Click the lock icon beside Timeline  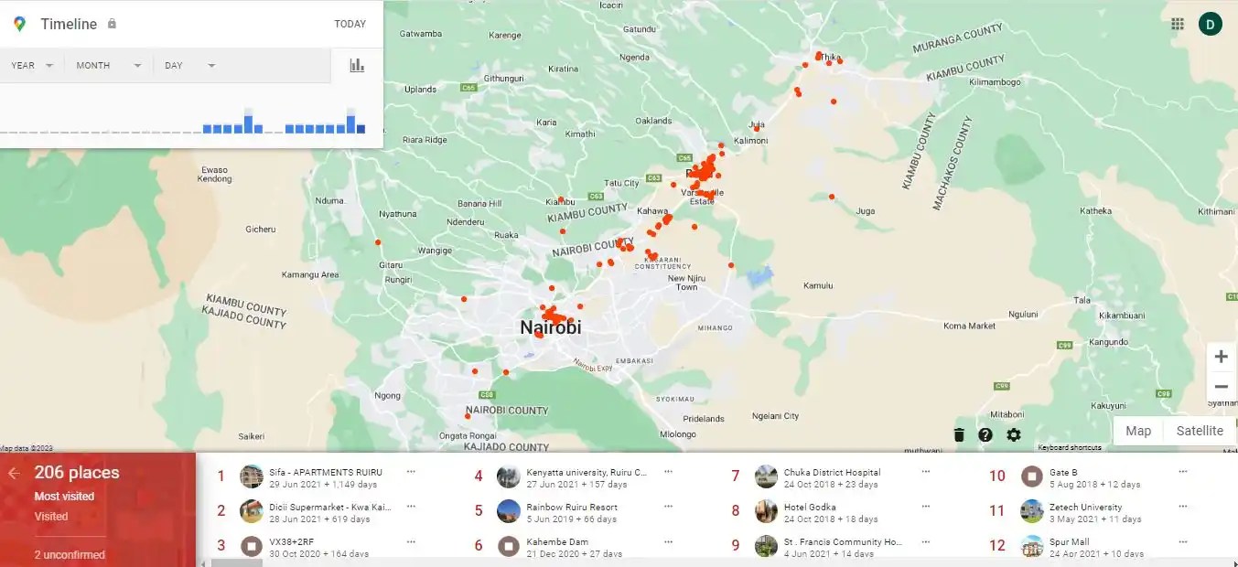coord(112,24)
